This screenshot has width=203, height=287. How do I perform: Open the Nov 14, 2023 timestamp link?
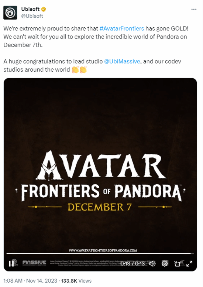pos(42,281)
